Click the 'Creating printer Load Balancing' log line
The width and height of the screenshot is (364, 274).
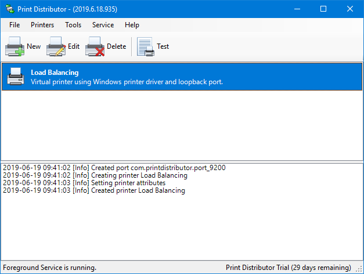coord(95,175)
